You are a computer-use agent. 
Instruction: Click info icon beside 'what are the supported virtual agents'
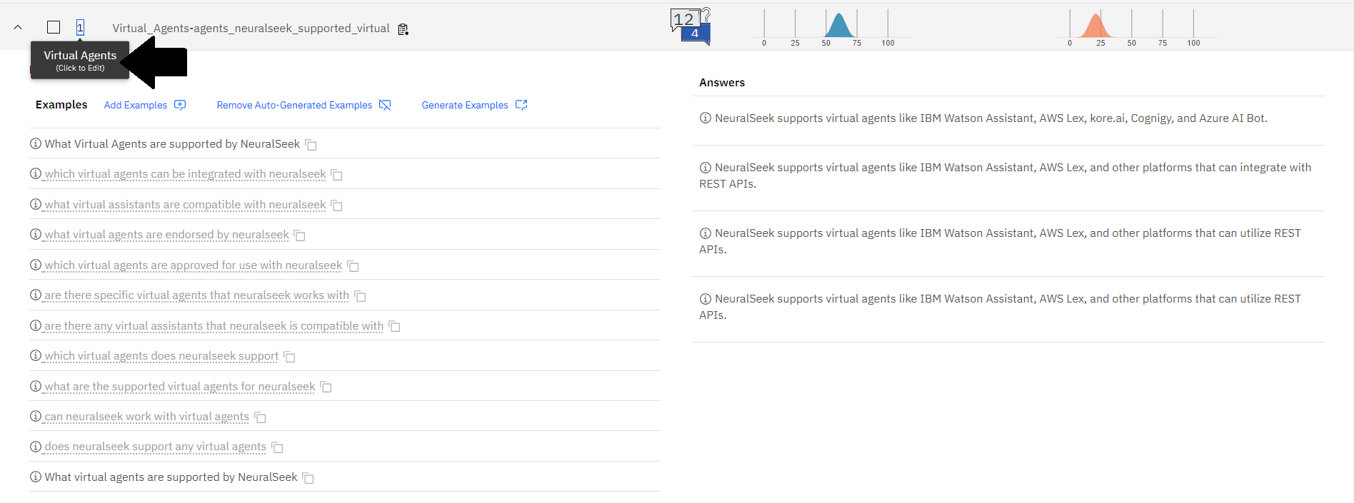[x=36, y=386]
